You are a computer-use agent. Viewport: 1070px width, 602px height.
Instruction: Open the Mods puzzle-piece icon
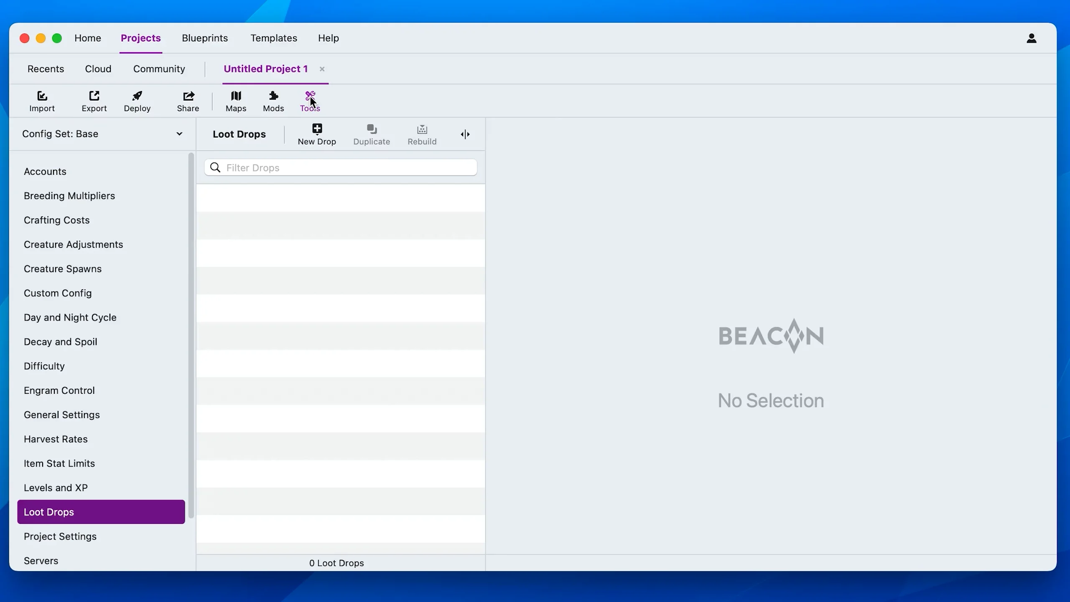(x=273, y=96)
